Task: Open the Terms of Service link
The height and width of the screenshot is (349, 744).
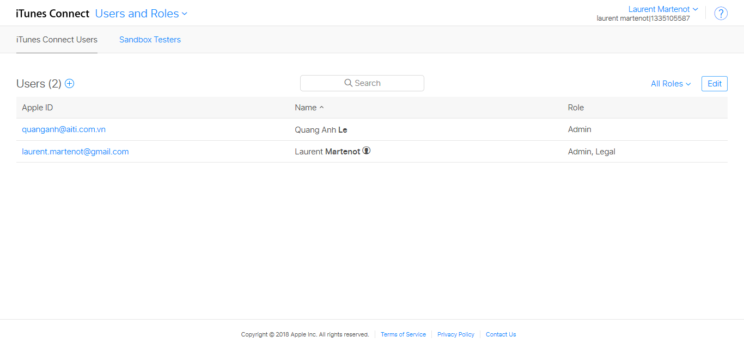Action: (403, 334)
